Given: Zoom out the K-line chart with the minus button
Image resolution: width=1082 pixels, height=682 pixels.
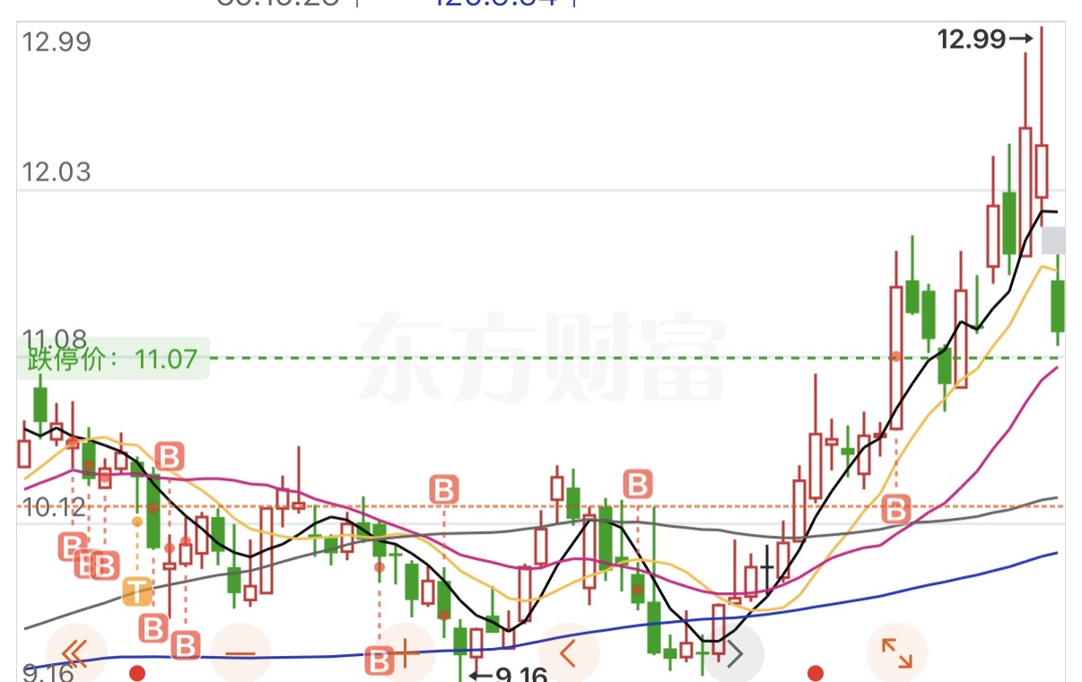Looking at the screenshot, I should [x=240, y=654].
